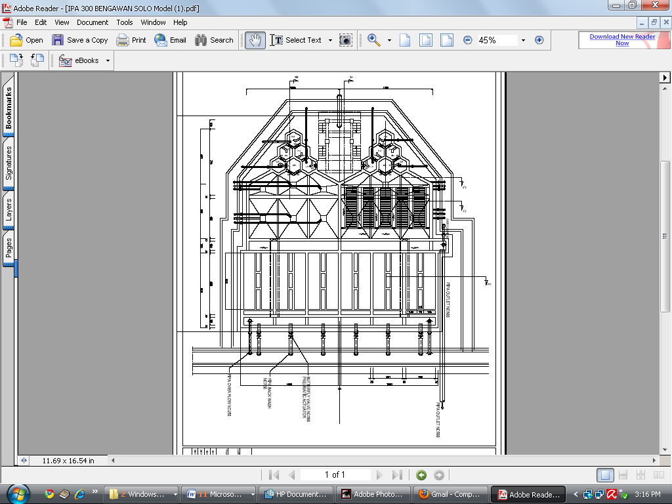Viewport: 672px width, 504px height.
Task: Click the zoom out minus button
Action: (x=467, y=40)
